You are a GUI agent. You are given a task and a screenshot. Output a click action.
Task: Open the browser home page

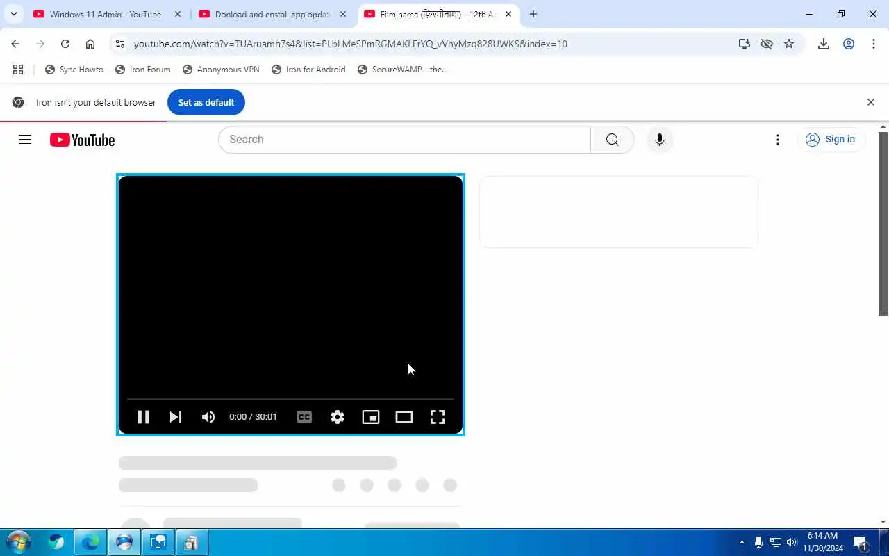click(90, 44)
